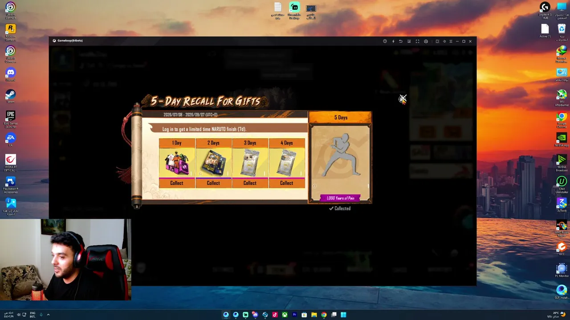Click the NARUTO login reward description text
The height and width of the screenshot is (320, 570).
coord(204,129)
